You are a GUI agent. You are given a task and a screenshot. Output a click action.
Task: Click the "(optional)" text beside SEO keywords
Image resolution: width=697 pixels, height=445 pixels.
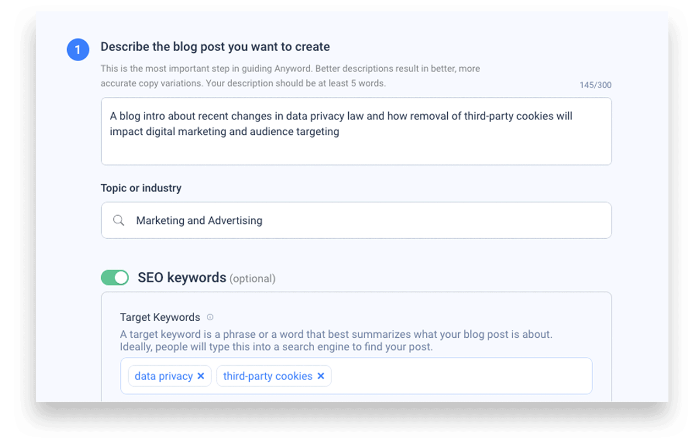[x=253, y=279]
